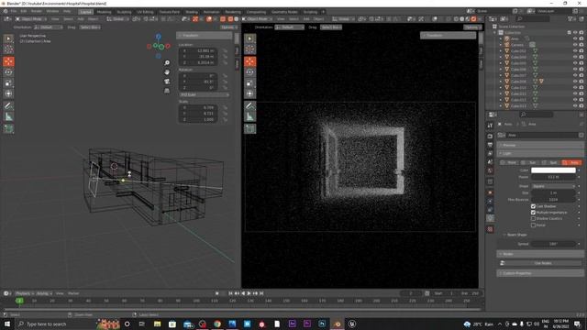Open the Select Box drag dropdown in left viewport
This screenshot has height=330, width=587.
point(90,27)
